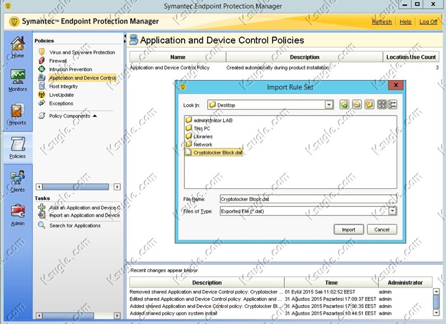The width and height of the screenshot is (446, 324).
Task: Select Network folder entry
Action: point(199,144)
